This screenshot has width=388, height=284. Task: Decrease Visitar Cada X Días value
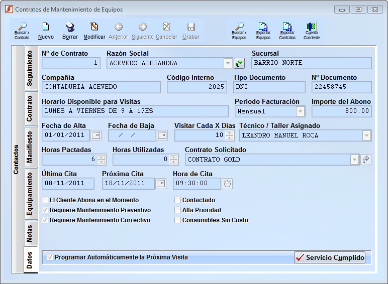(230, 137)
